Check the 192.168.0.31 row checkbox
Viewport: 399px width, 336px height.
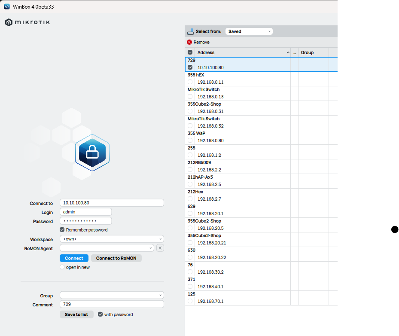(190, 111)
